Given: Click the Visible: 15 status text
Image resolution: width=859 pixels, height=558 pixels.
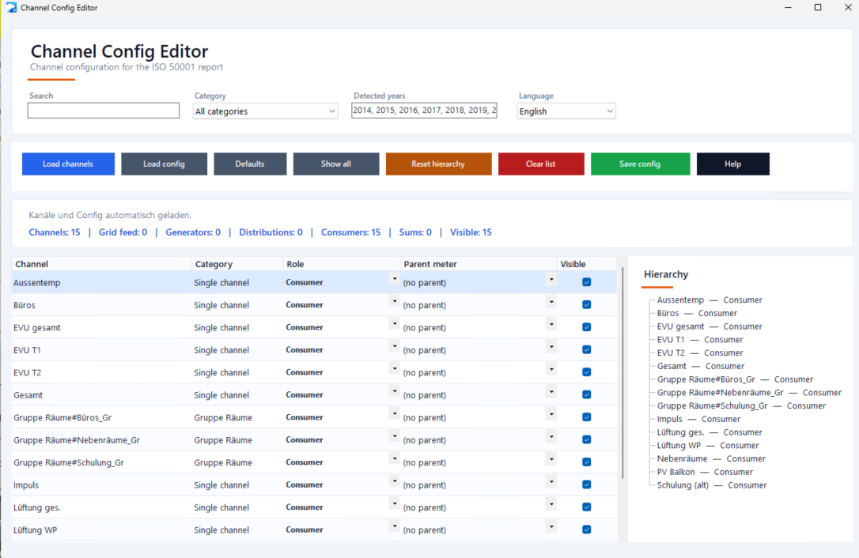Looking at the screenshot, I should click(471, 232).
